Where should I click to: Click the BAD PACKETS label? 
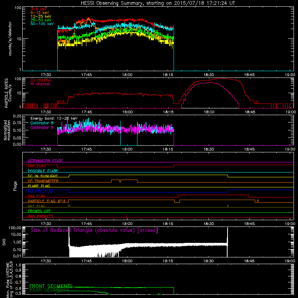click(41, 216)
